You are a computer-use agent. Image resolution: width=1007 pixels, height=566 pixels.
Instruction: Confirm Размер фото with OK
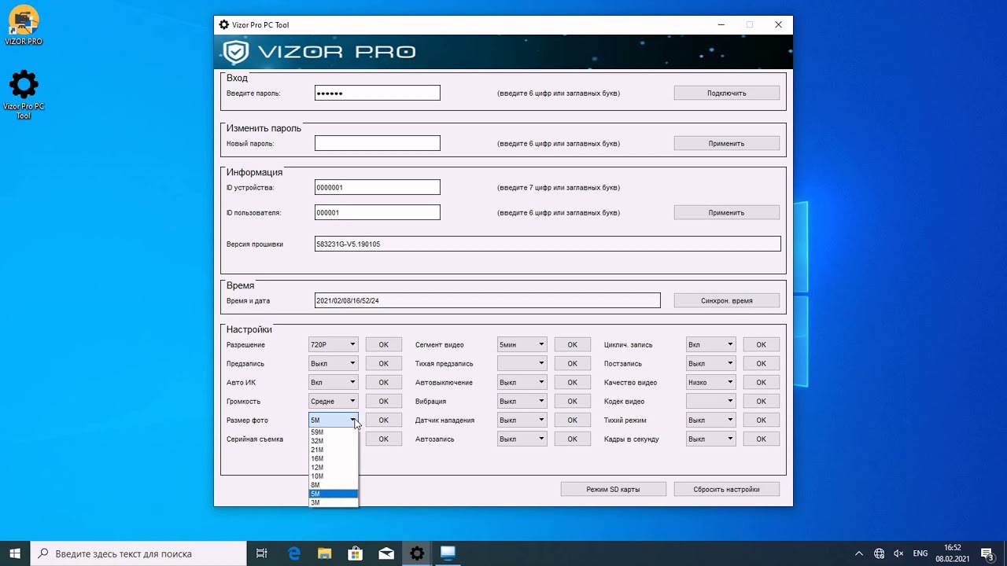pyautogui.click(x=383, y=420)
